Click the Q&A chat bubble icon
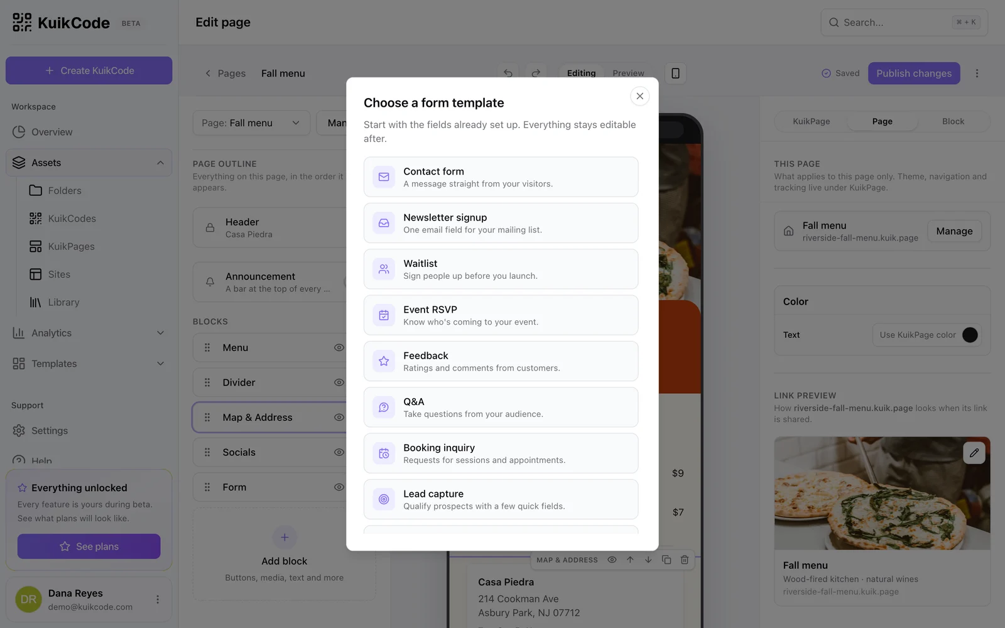 [384, 407]
